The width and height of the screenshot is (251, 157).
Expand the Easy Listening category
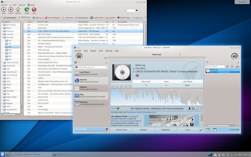[x=2, y=62]
